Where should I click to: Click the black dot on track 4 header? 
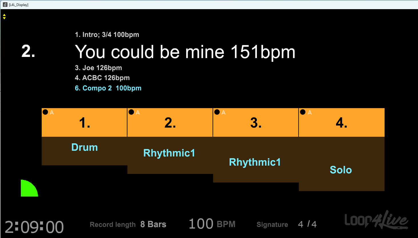pyautogui.click(x=303, y=112)
